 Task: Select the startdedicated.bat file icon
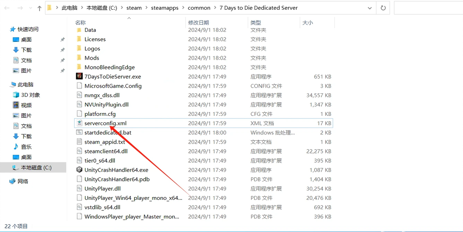pos(79,132)
